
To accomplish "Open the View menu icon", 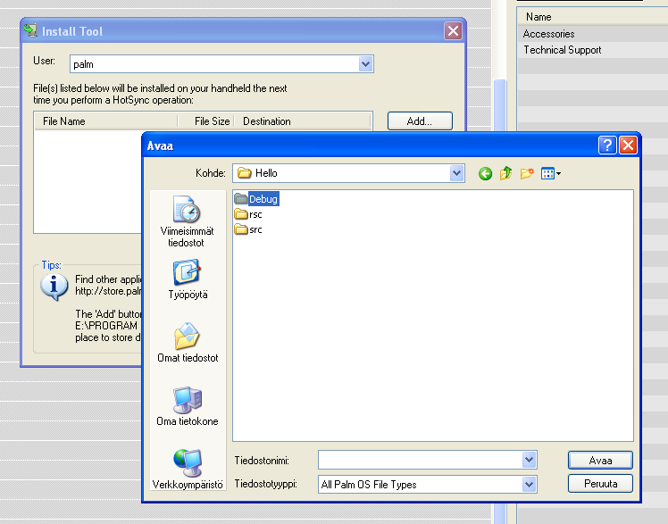I will point(550,173).
